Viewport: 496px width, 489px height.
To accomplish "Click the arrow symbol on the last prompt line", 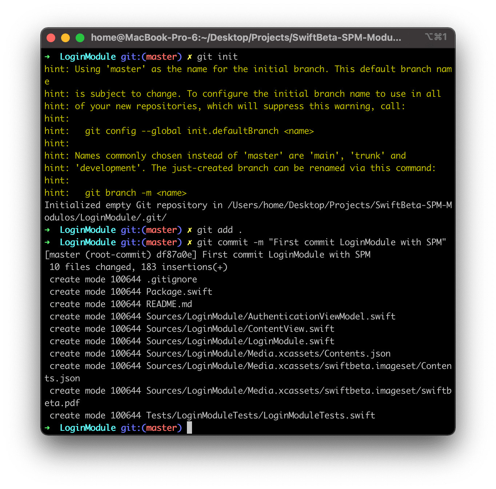I will (x=48, y=428).
